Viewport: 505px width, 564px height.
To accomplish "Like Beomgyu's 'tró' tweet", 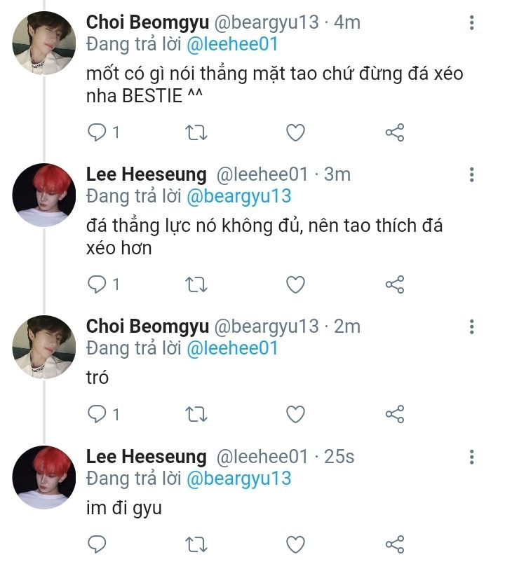I will point(296,414).
